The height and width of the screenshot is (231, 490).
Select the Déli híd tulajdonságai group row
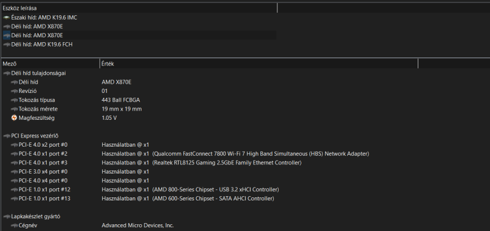pos(39,73)
